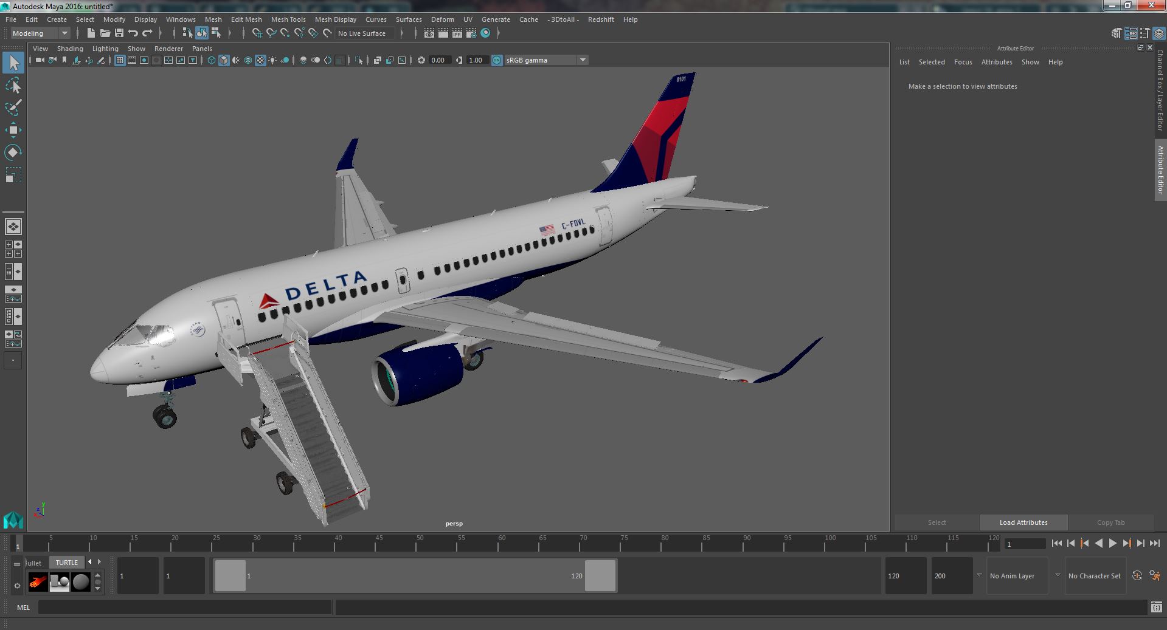Snap to points icon
The image size is (1167, 630).
285,33
